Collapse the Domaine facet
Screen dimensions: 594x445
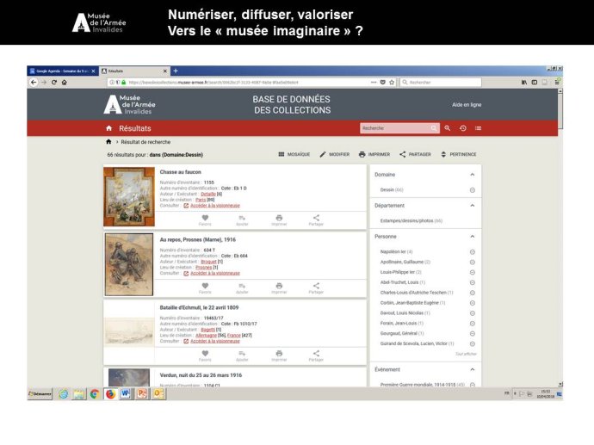click(473, 175)
